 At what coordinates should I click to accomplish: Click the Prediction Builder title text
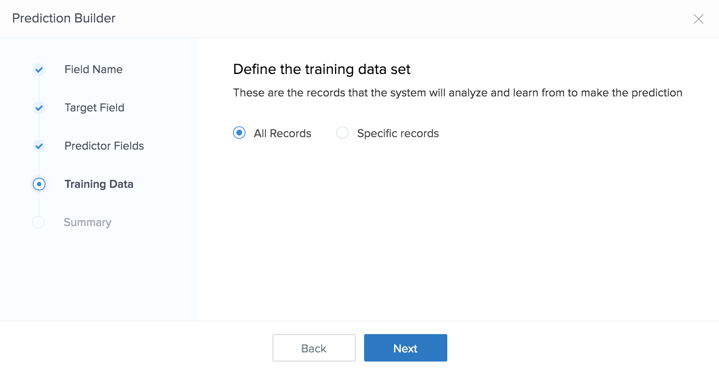point(64,18)
